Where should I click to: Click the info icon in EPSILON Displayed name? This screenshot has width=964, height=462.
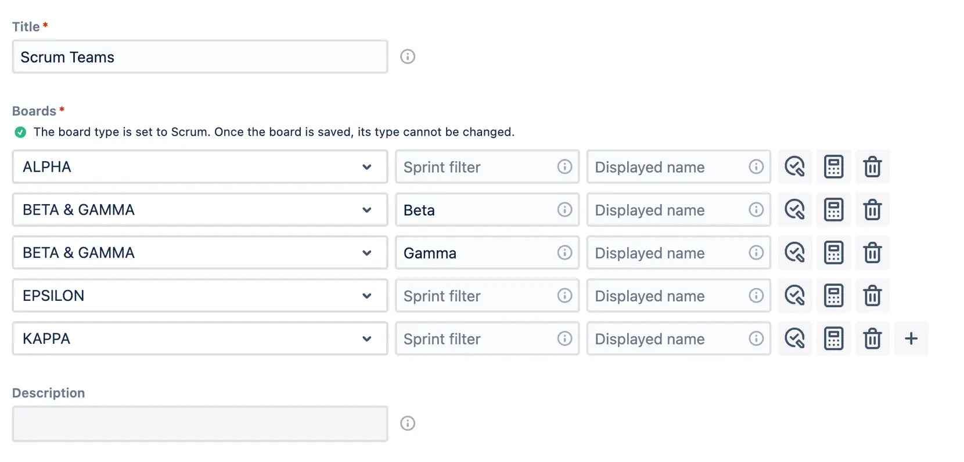point(756,296)
